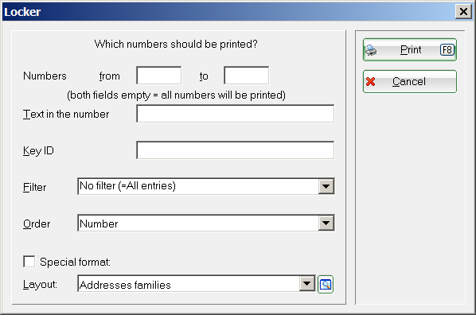476x315 pixels.
Task: Click the red X icon beside Cancel
Action: (370, 82)
